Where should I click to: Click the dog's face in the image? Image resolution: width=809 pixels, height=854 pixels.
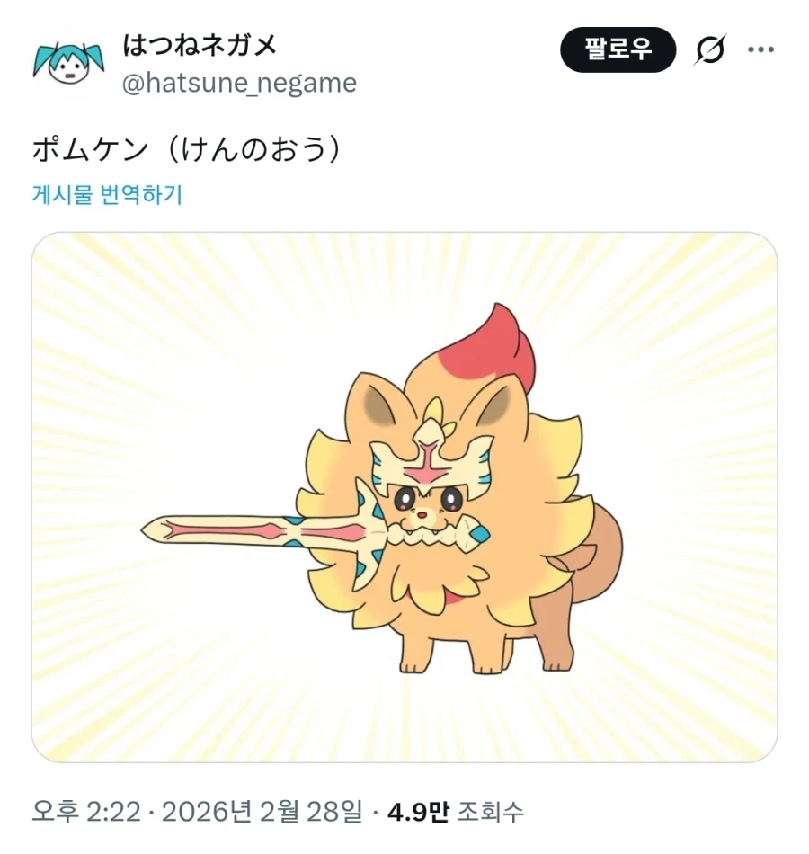[429, 506]
